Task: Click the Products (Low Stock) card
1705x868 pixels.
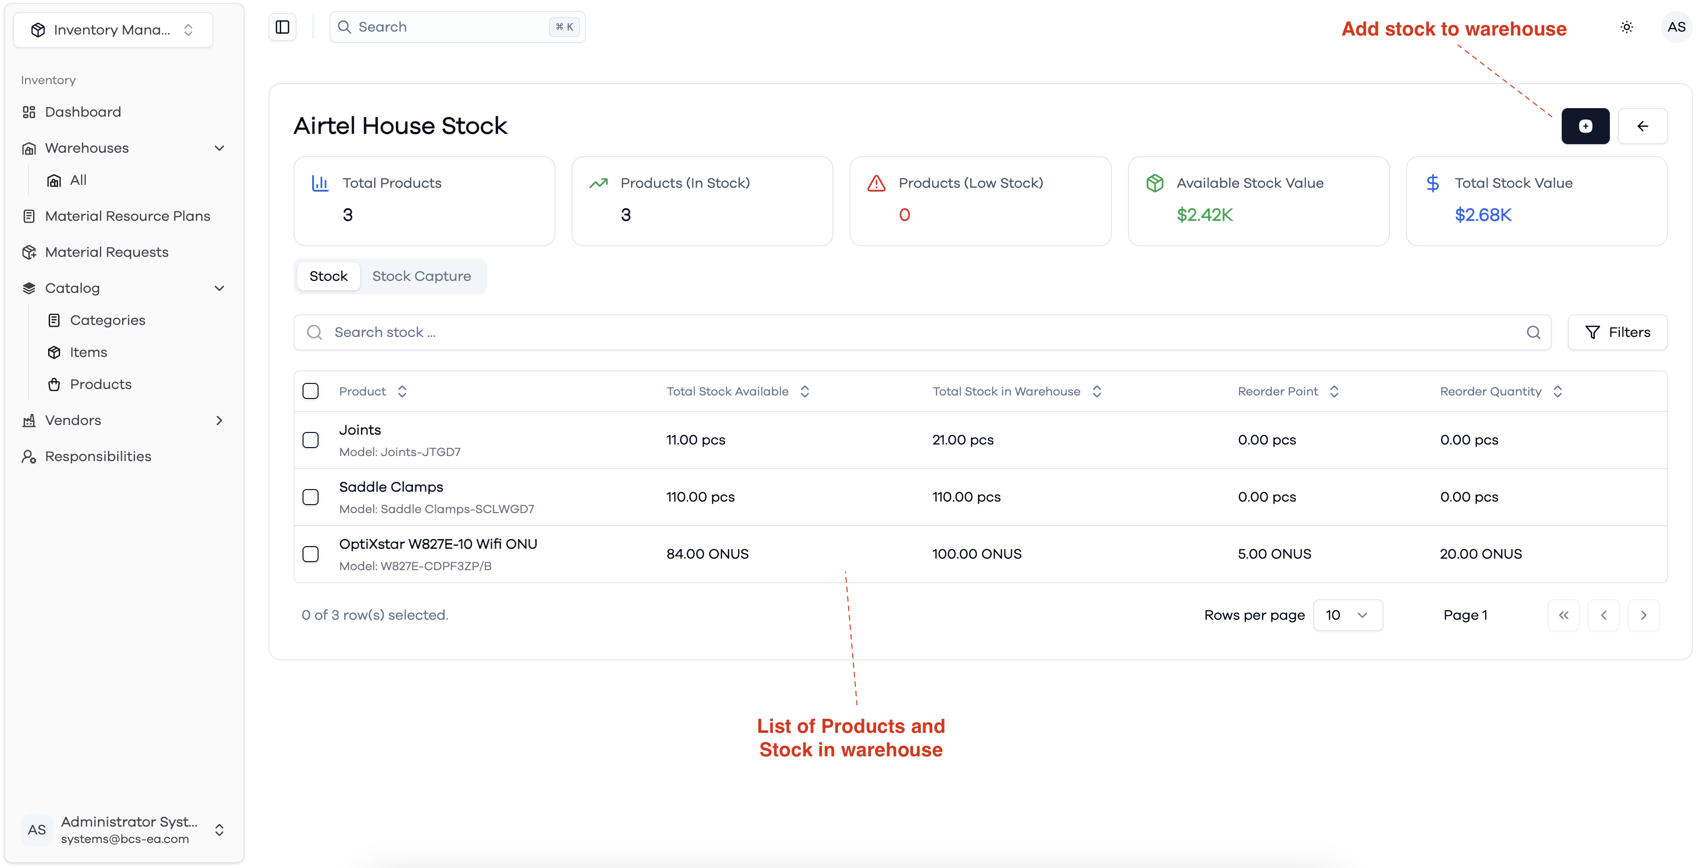Action: coord(980,201)
